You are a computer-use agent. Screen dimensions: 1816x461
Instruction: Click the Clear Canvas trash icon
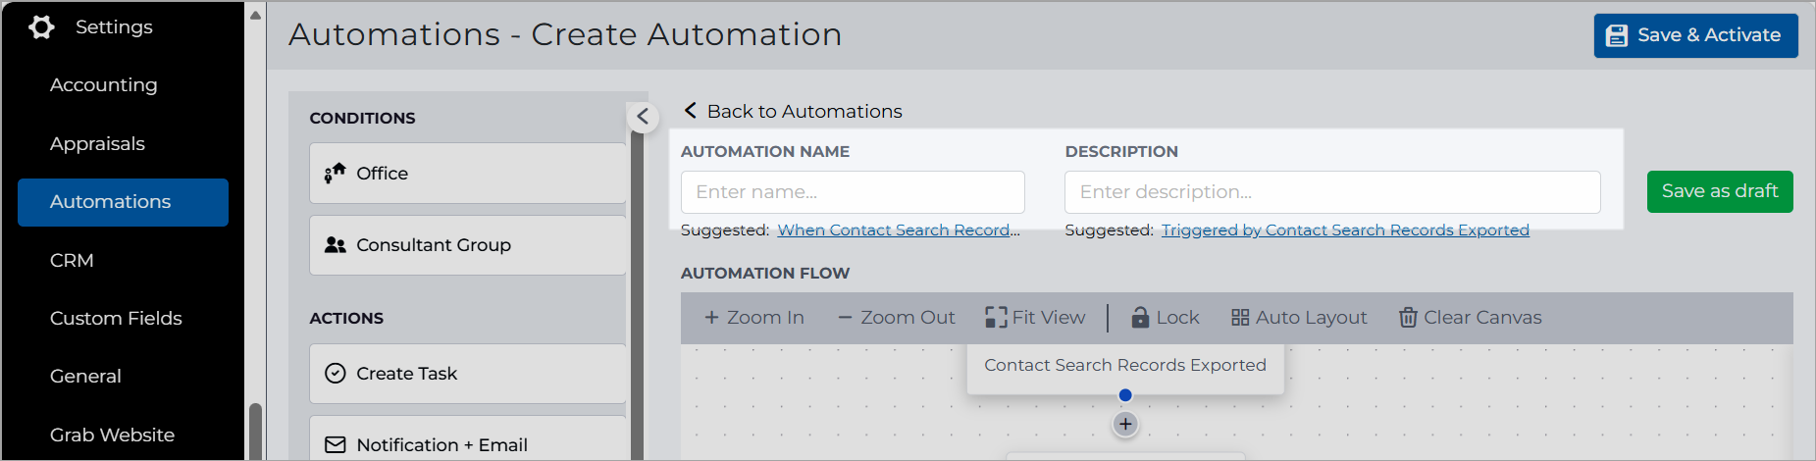(x=1408, y=317)
